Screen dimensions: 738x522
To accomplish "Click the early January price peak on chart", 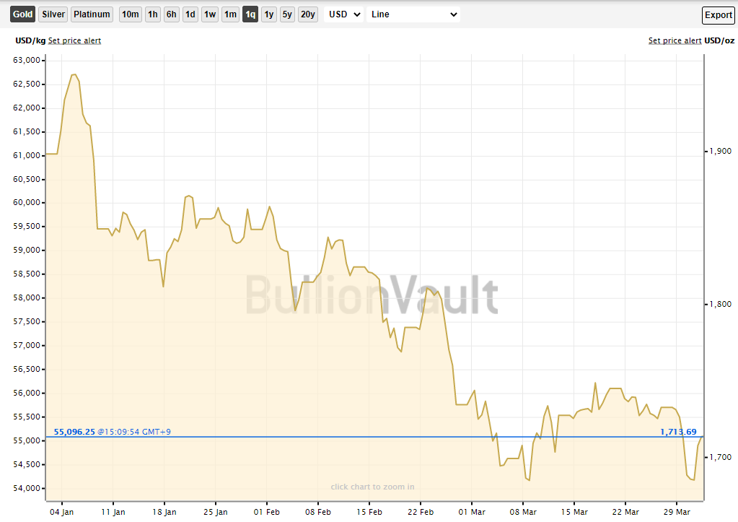I will click(74, 75).
